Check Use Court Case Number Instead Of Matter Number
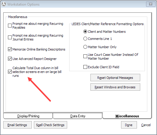 [85, 56]
